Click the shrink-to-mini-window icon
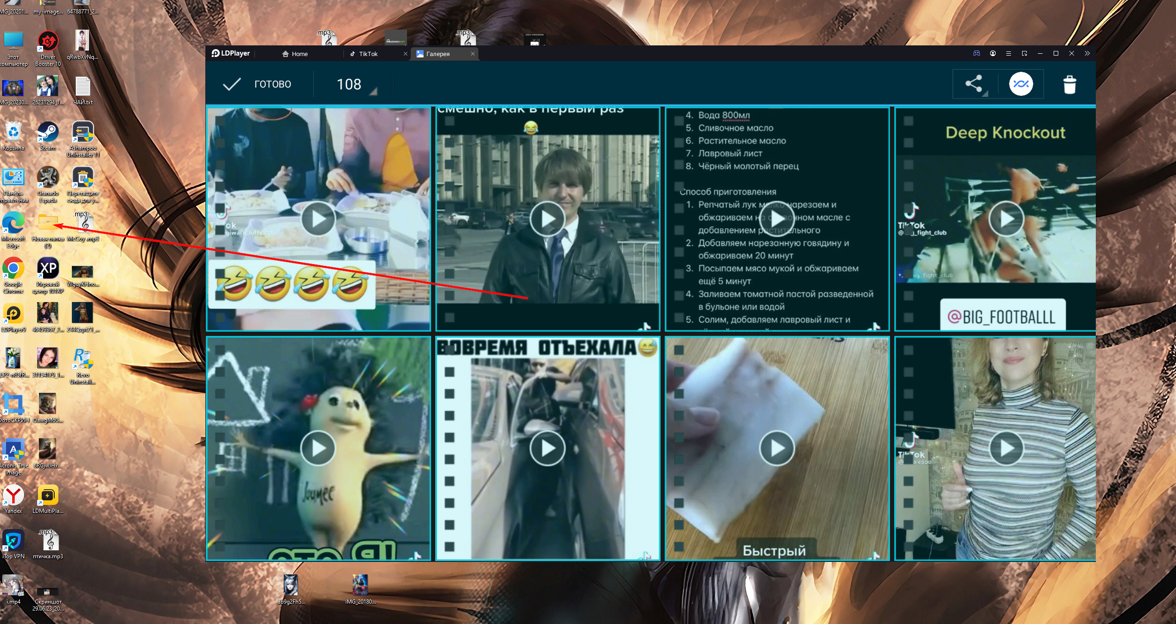1176x624 pixels. [1024, 53]
